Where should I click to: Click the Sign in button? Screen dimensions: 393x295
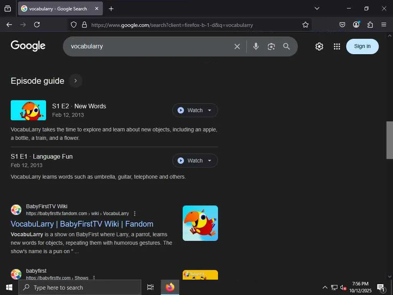click(362, 46)
